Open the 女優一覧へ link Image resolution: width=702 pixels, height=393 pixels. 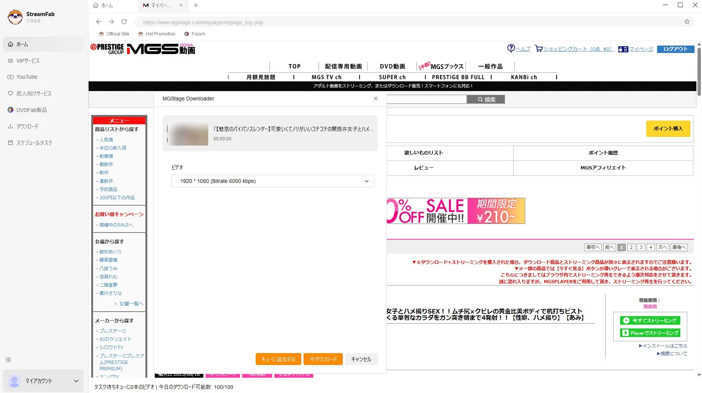[131, 303]
